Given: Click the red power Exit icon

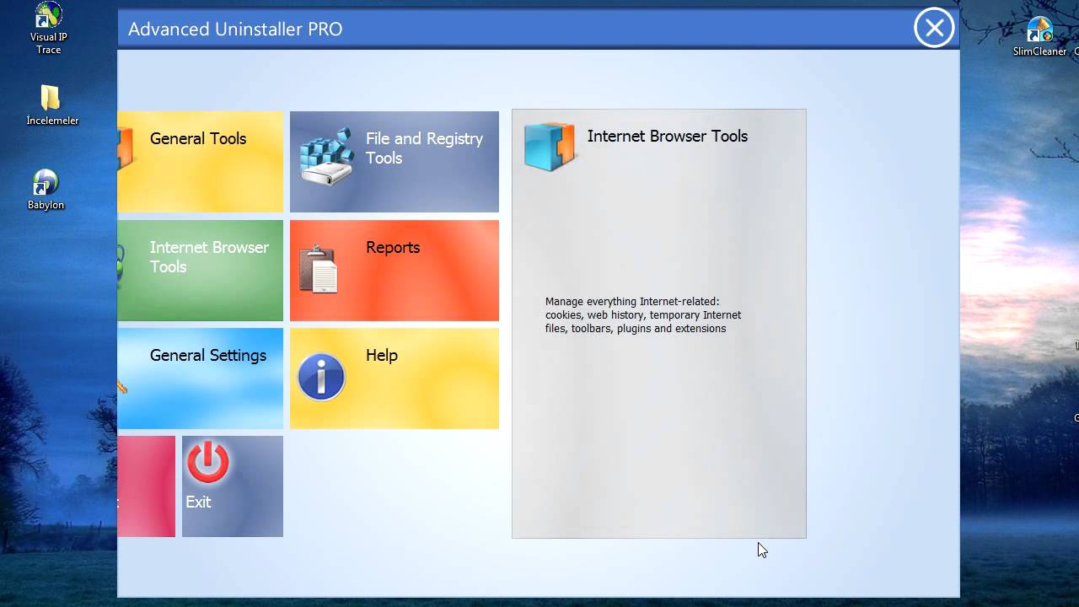Looking at the screenshot, I should coord(207,463).
